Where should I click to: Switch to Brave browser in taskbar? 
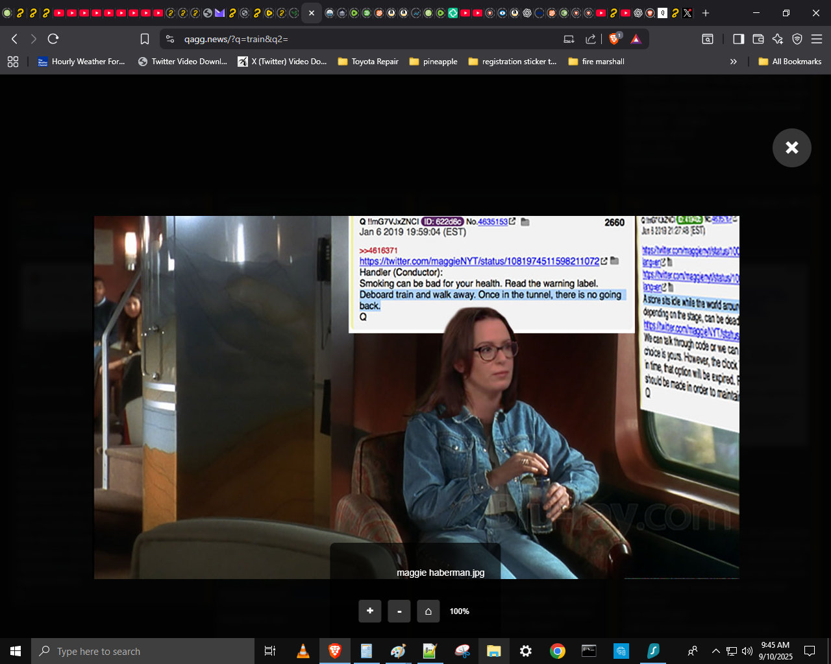coord(335,651)
